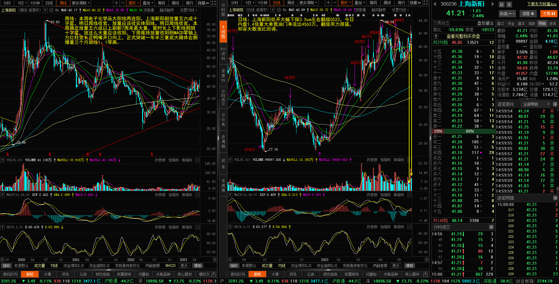Toggle 资金博弈[L2] on right chart
Screen dimensions: 559x284
pos(301,266)
